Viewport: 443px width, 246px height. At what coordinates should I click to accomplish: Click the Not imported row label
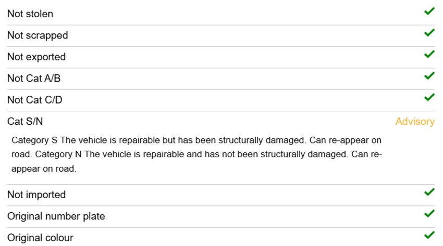pyautogui.click(x=36, y=195)
